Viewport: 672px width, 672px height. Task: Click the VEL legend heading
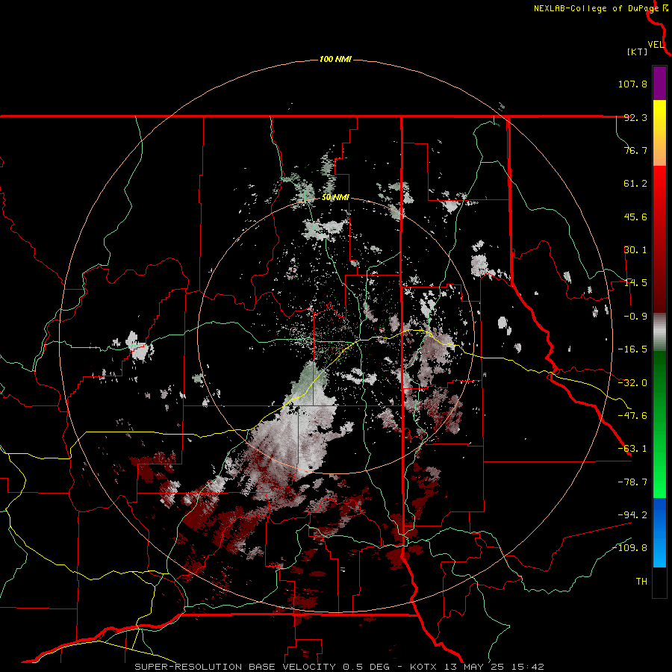tap(656, 45)
